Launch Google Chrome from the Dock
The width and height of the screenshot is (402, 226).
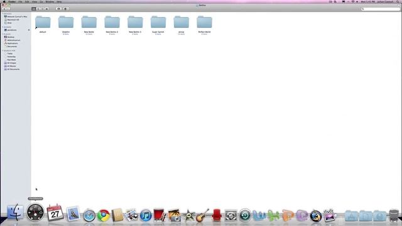point(104,215)
